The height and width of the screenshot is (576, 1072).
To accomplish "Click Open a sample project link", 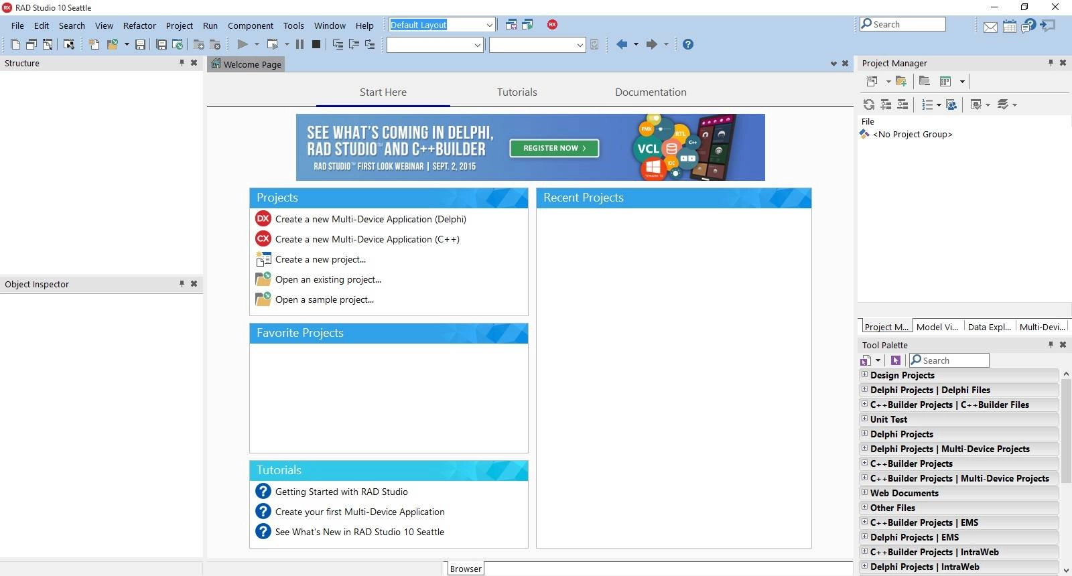I will click(324, 299).
